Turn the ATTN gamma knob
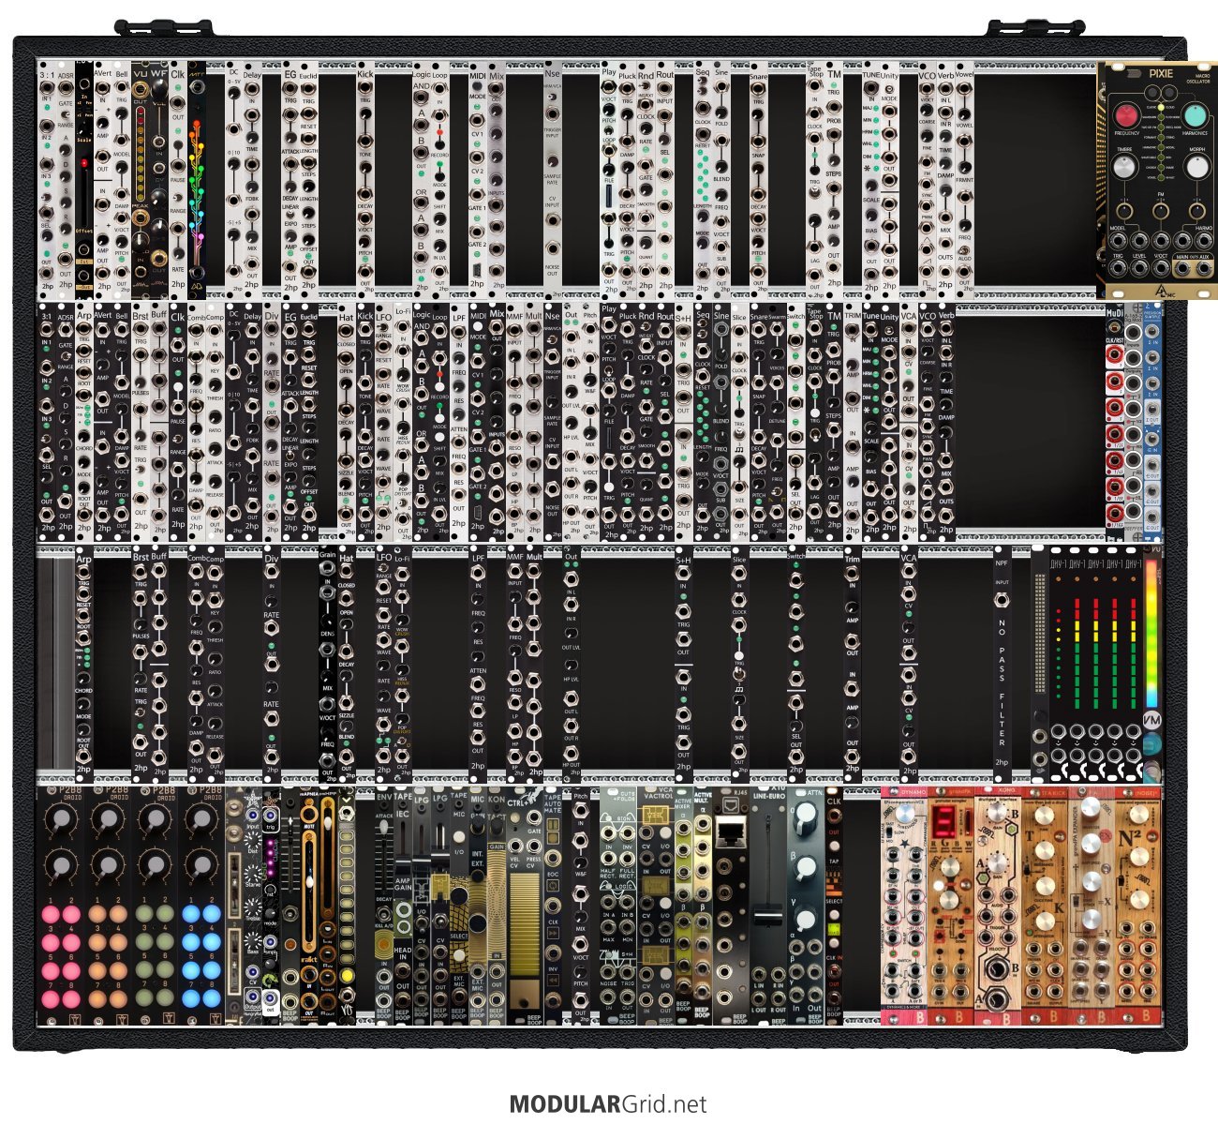 click(x=807, y=920)
